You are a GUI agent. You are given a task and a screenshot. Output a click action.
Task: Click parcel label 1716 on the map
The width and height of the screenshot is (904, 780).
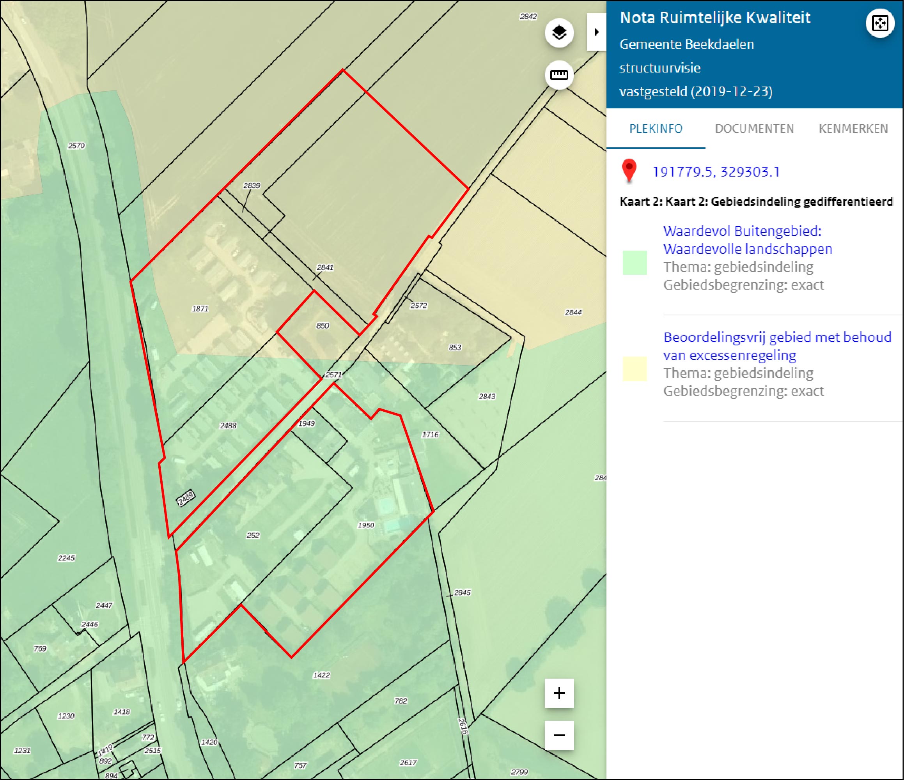pos(430,434)
